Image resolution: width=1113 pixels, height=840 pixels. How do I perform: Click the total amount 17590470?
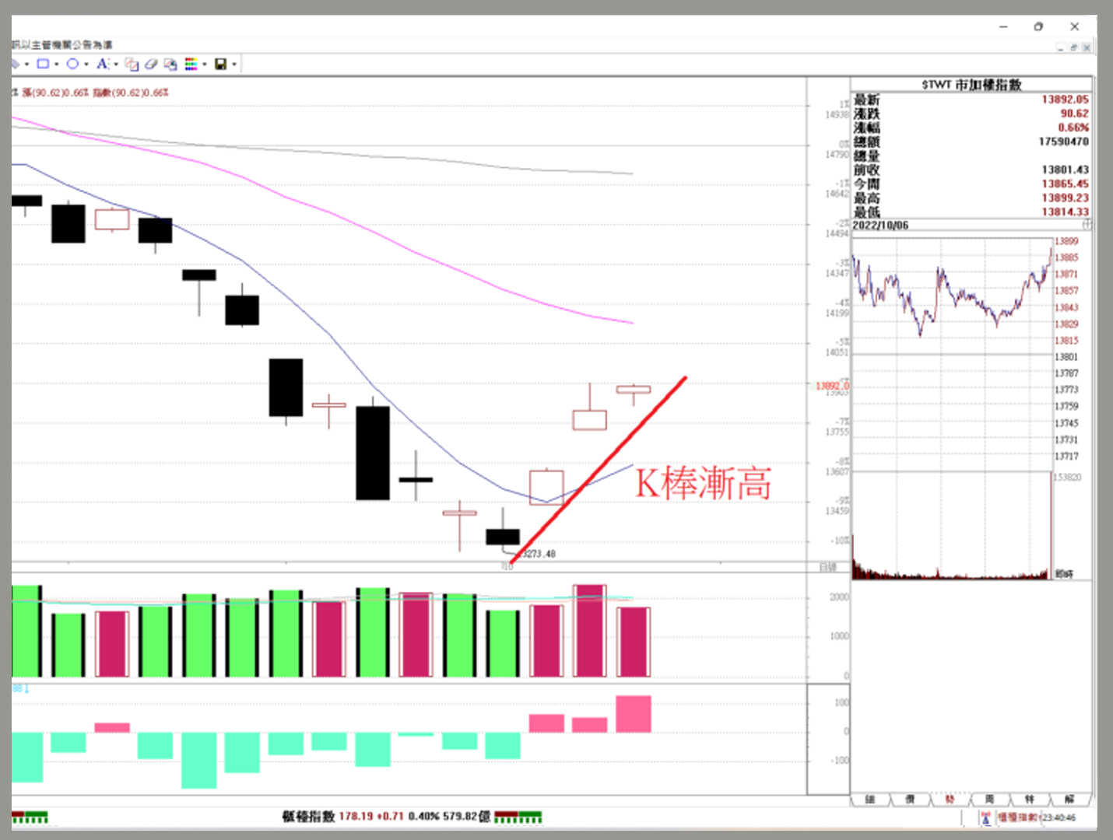(1063, 142)
